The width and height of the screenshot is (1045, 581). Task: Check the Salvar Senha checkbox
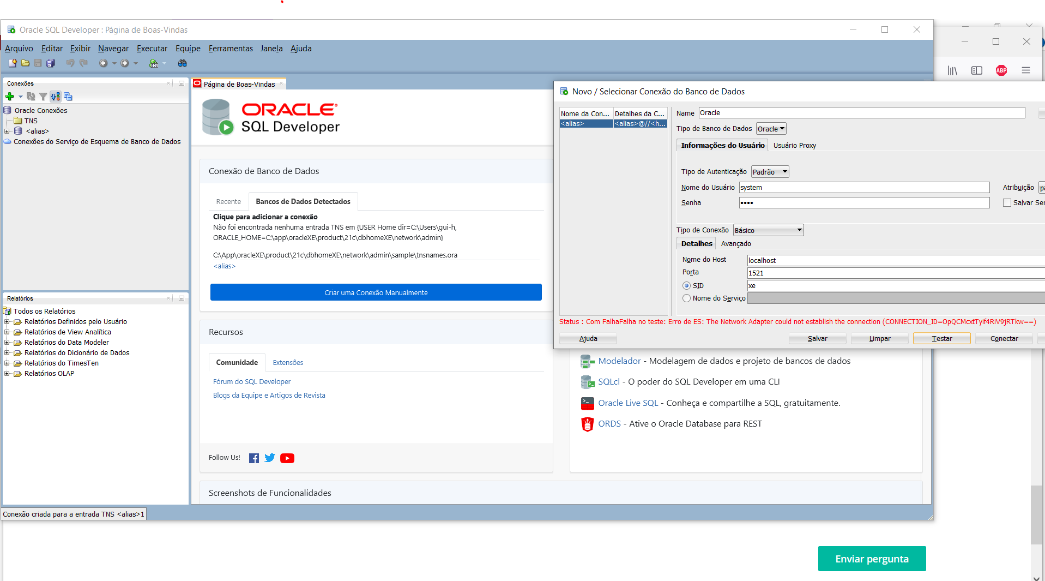1007,203
